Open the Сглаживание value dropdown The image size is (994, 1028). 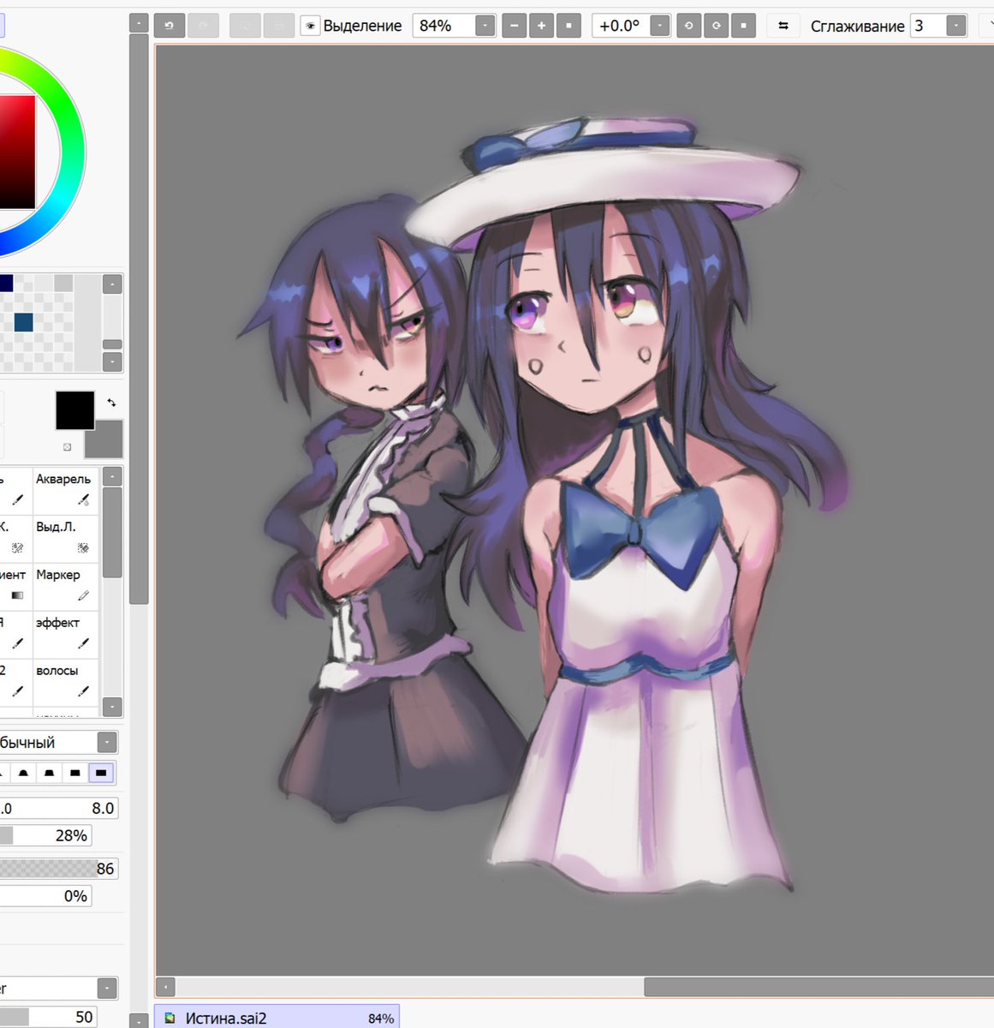[957, 26]
